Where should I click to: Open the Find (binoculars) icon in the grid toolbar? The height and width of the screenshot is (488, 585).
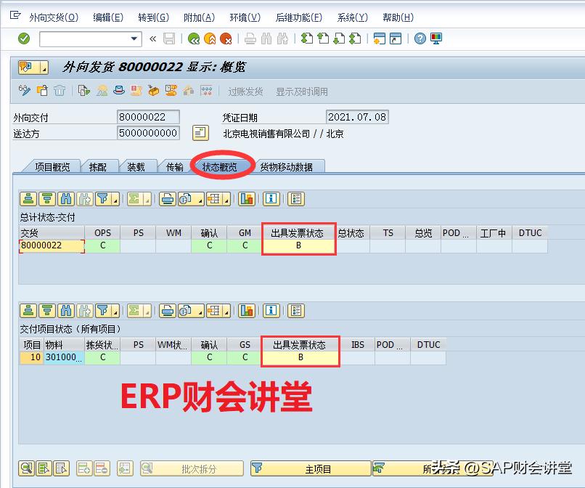[x=65, y=198]
